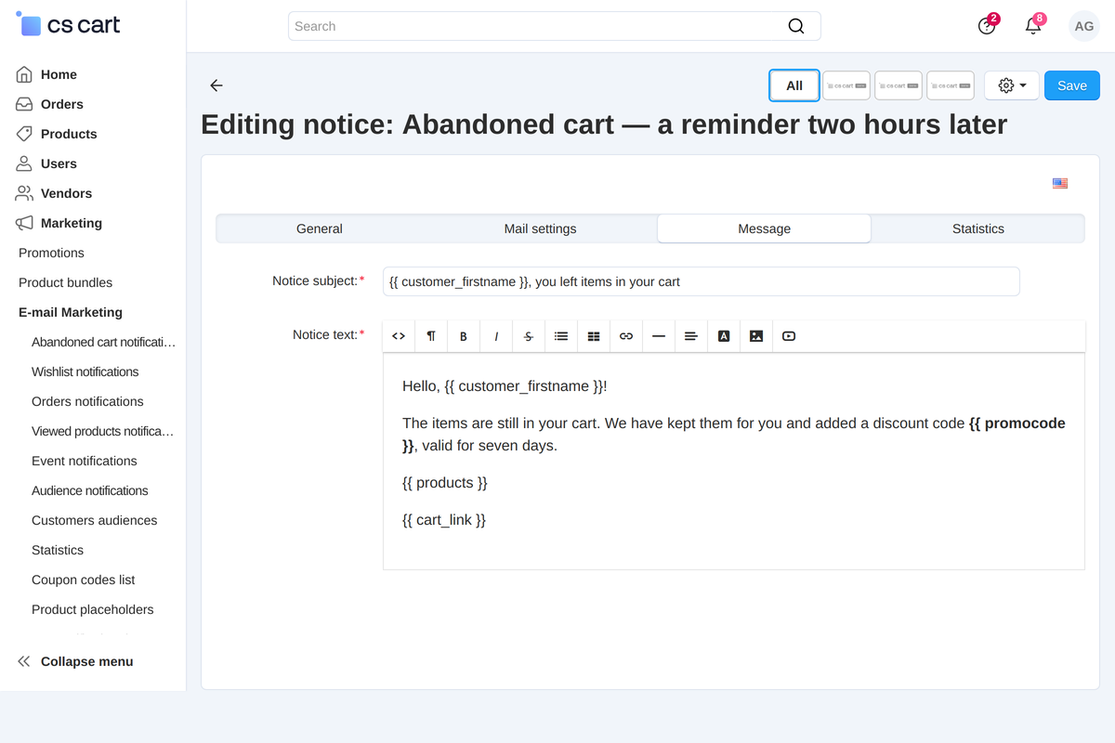Insert a bulleted list
Image resolution: width=1115 pixels, height=743 pixels.
pos(561,336)
